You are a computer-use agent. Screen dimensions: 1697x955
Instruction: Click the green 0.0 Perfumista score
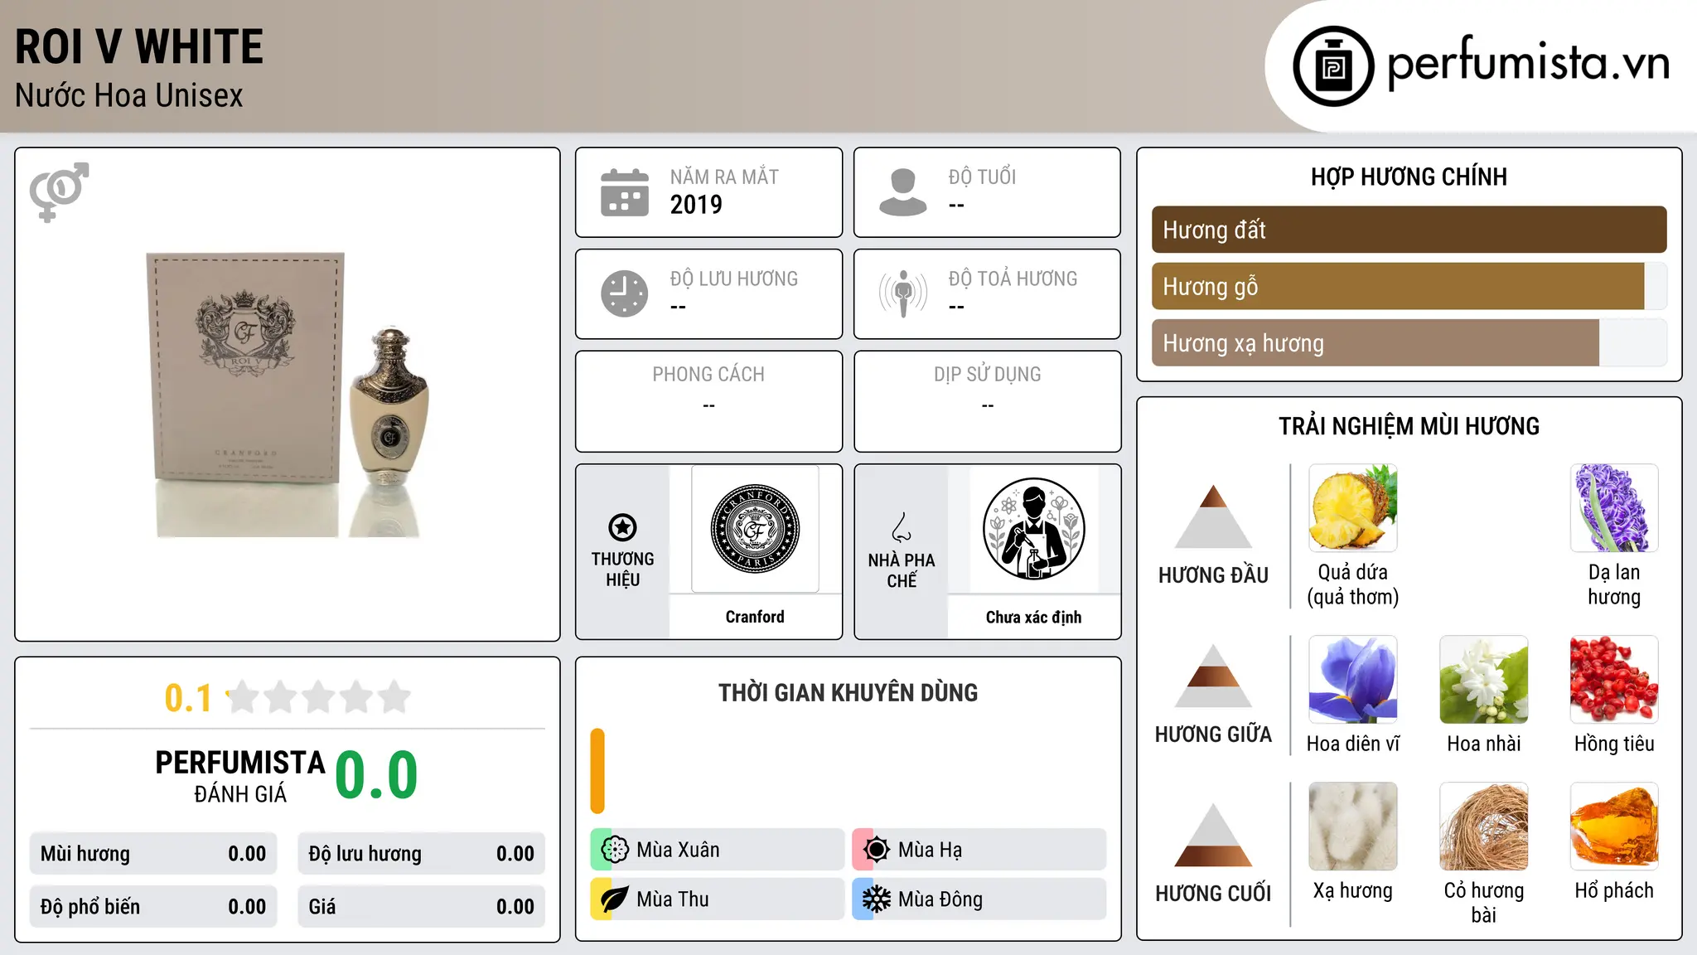[x=376, y=775]
